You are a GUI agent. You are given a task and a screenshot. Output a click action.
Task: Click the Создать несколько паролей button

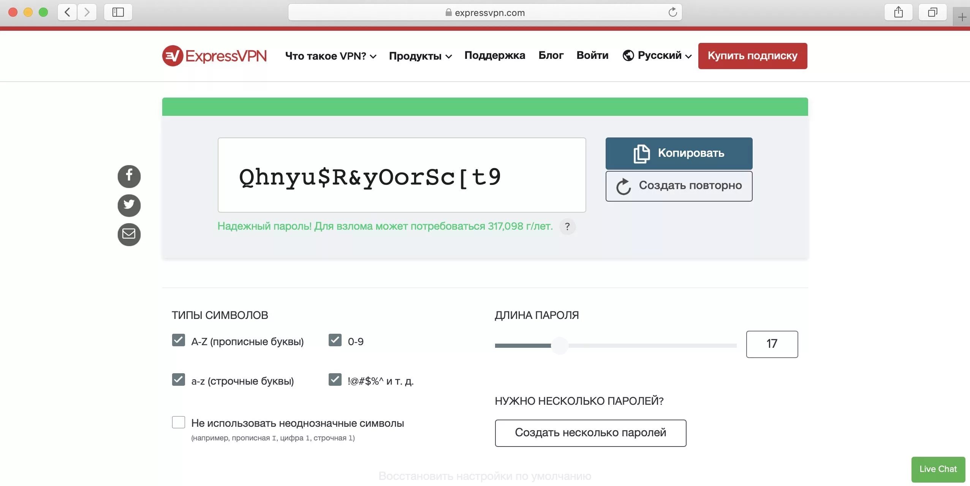(590, 432)
